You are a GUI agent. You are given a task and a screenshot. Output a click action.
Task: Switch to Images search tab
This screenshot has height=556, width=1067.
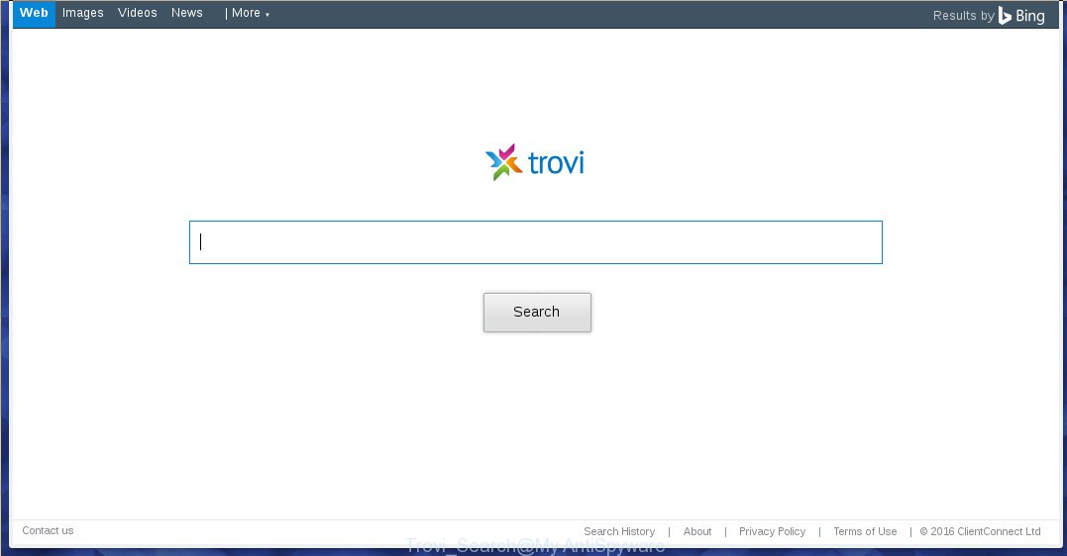(x=83, y=13)
